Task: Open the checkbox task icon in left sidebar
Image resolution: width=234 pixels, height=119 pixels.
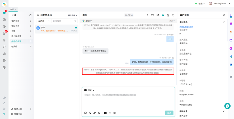Action: (4, 20)
